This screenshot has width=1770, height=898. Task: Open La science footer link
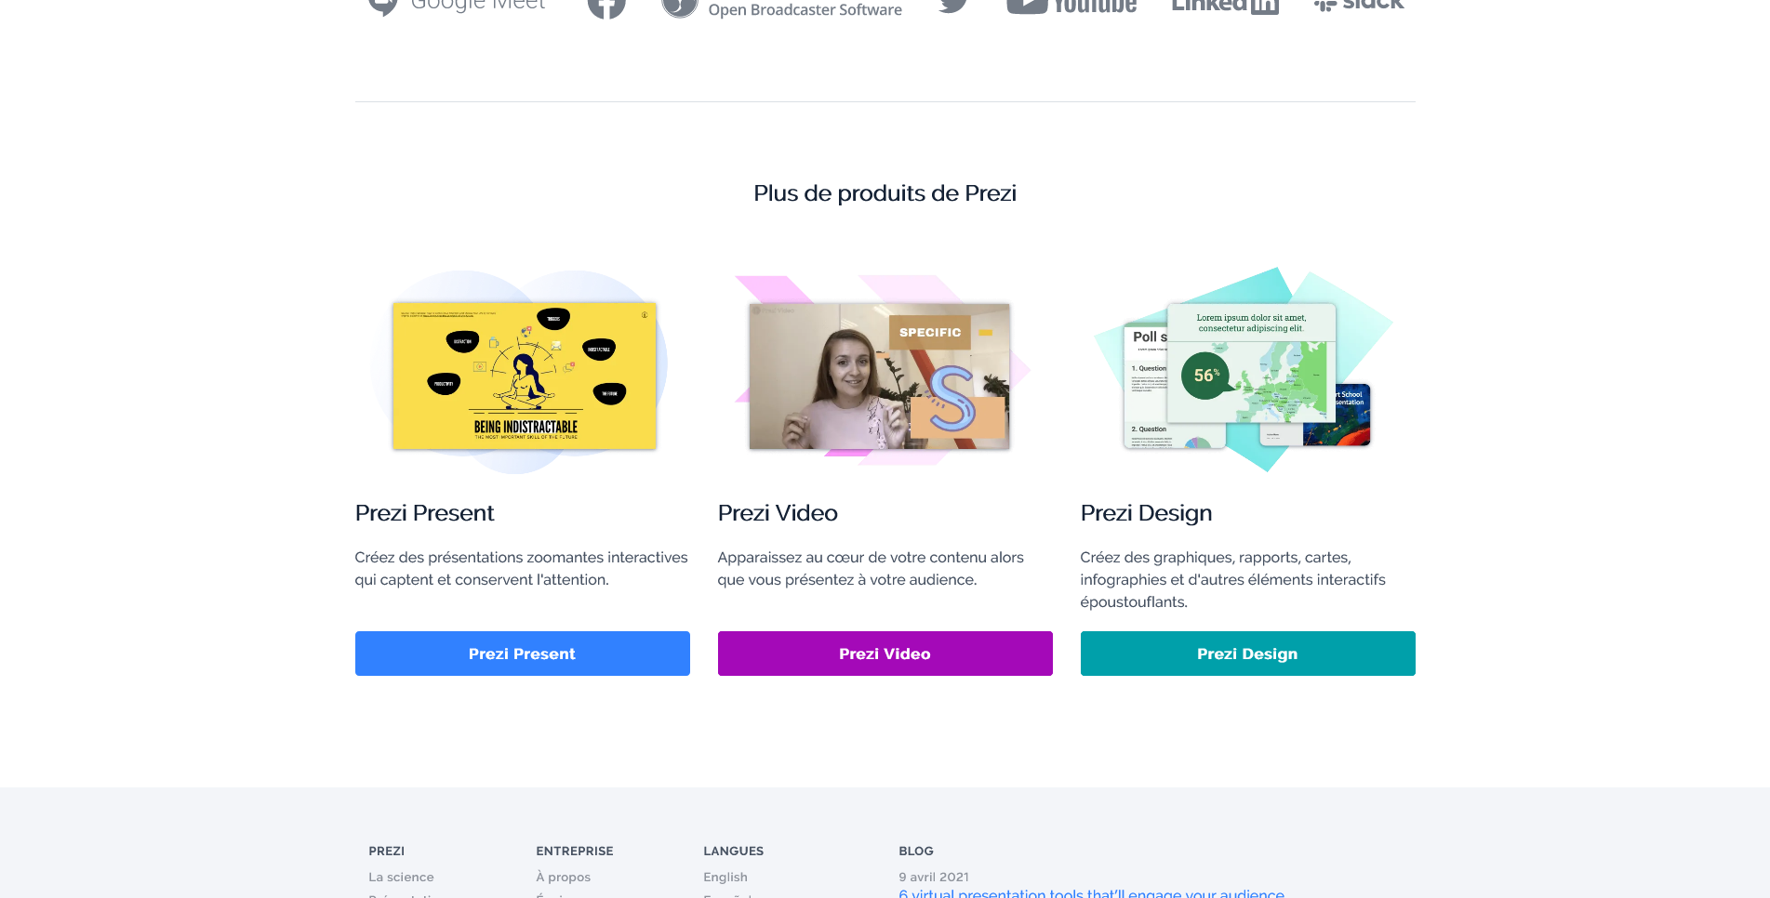tap(401, 877)
